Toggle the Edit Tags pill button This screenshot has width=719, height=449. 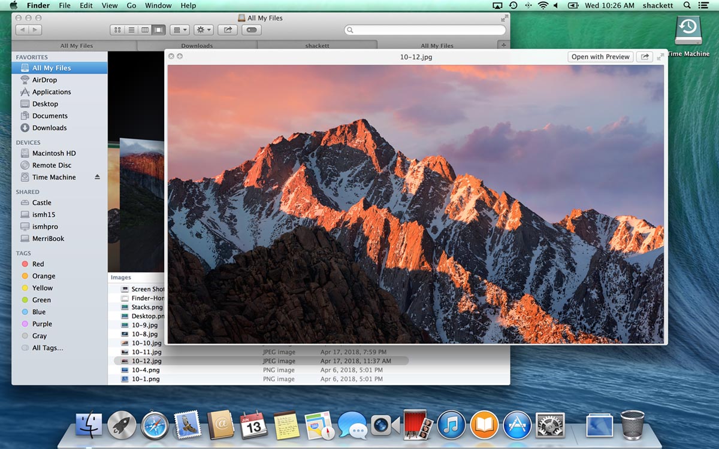click(x=251, y=29)
